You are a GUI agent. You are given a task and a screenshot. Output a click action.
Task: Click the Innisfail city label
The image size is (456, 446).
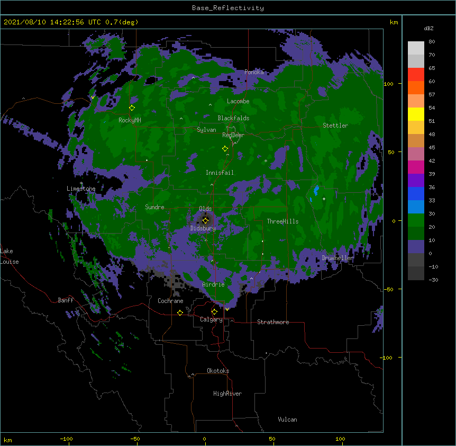point(220,173)
